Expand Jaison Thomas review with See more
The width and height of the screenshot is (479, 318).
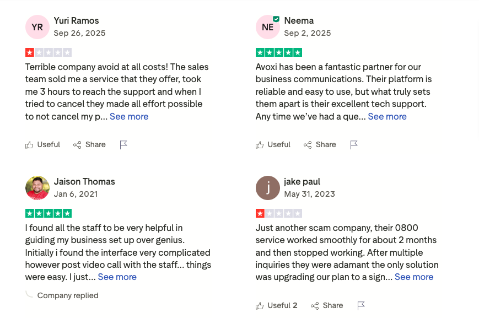(x=117, y=277)
